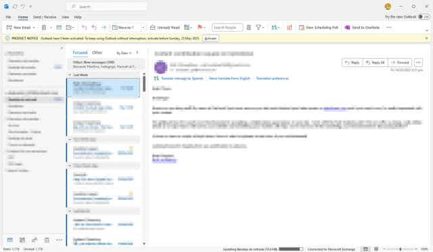Open the People icon in navigation bar

[x=35, y=240]
